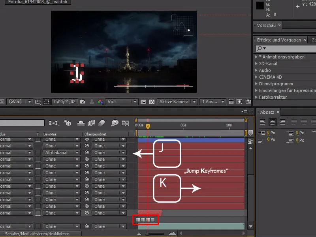
Task: Close the Effekte und Vorgaben tab
Action: (305, 40)
